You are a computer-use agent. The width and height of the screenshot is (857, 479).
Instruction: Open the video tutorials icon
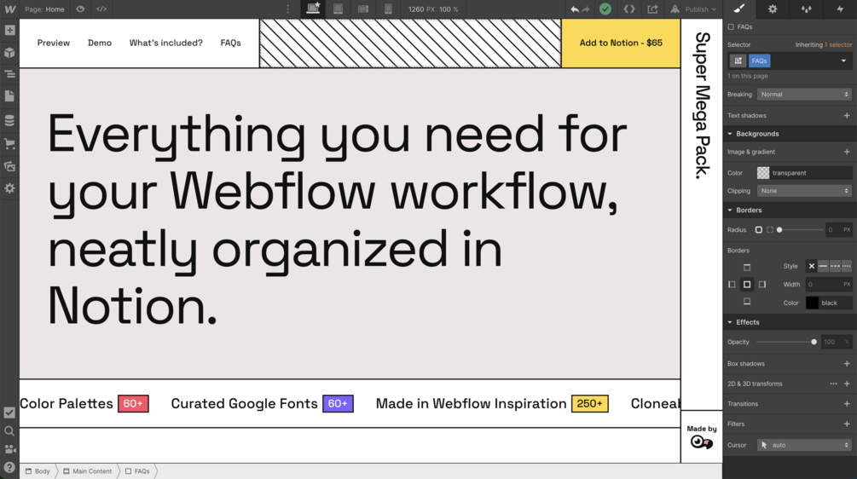[x=10, y=449]
